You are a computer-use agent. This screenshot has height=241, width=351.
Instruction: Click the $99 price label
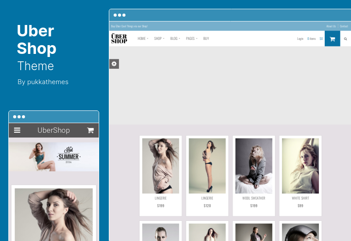300,206
